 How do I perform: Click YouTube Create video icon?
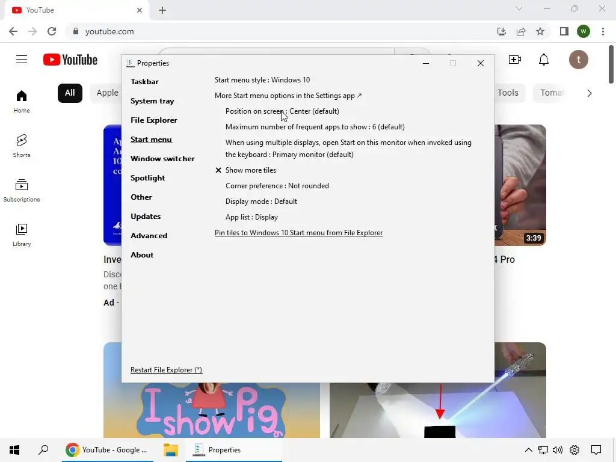tap(515, 60)
